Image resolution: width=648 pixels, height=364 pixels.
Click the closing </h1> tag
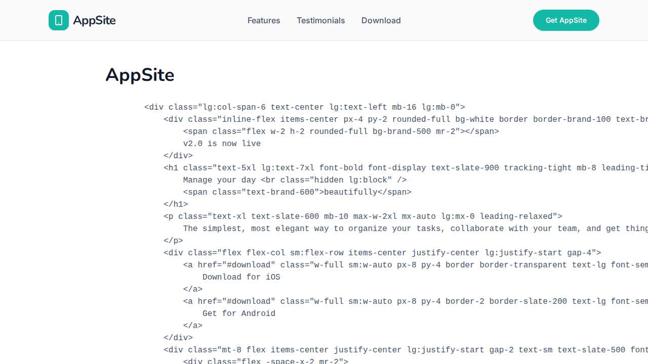[176, 204]
